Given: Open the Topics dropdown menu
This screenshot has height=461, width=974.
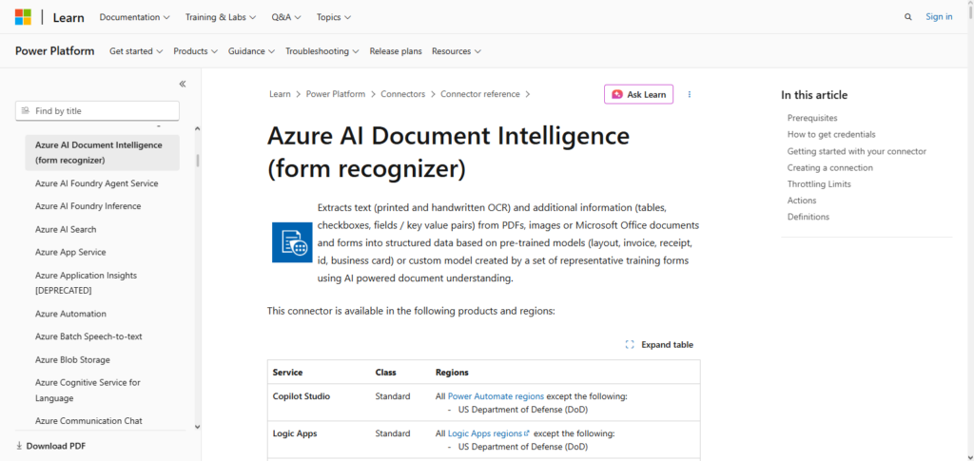Looking at the screenshot, I should pyautogui.click(x=334, y=17).
